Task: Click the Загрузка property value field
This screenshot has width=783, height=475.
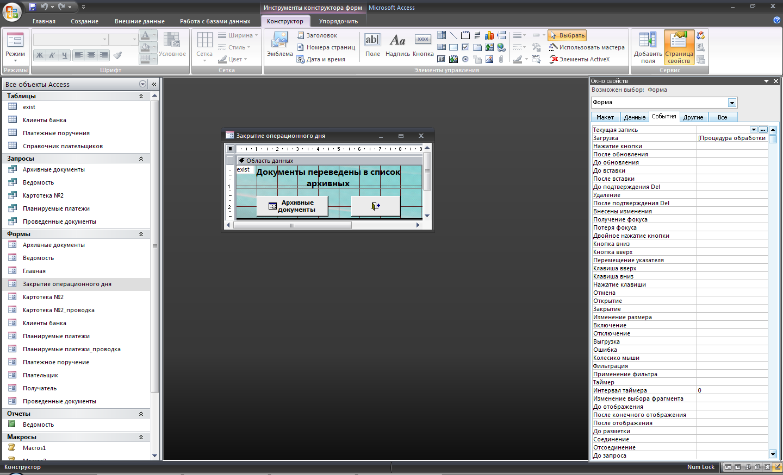Action: click(x=732, y=138)
